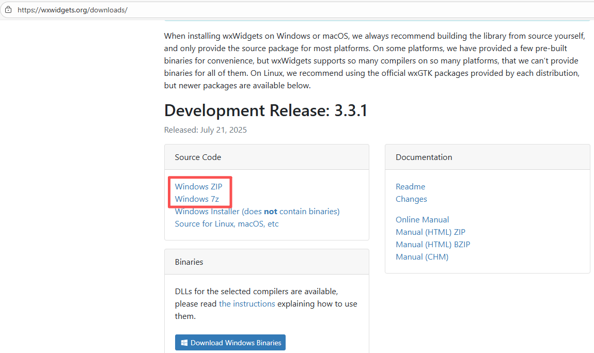The image size is (594, 353).
Task: Open Windows Installer without binaries link
Action: pos(257,212)
